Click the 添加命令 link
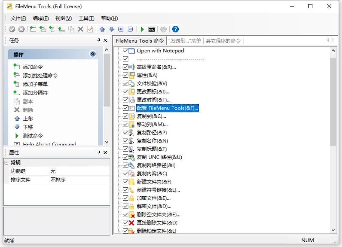The height and width of the screenshot is (247, 342). (x=33, y=67)
